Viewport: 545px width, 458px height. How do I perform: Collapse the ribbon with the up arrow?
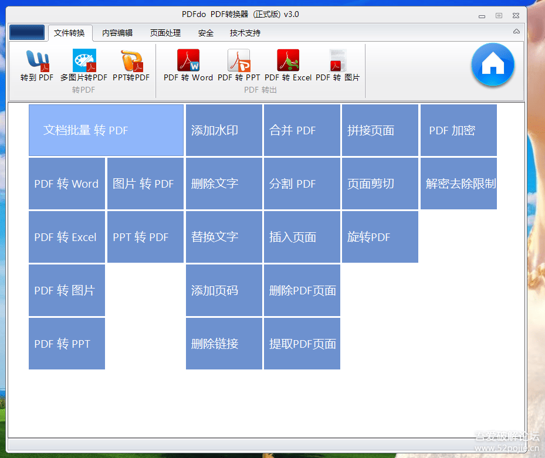(516, 31)
